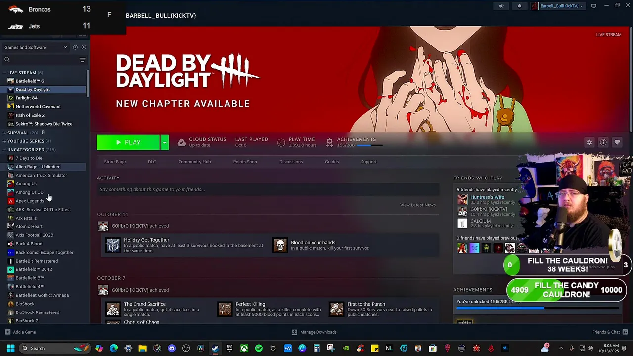
Task: Open game info icon
Action: (x=603, y=142)
